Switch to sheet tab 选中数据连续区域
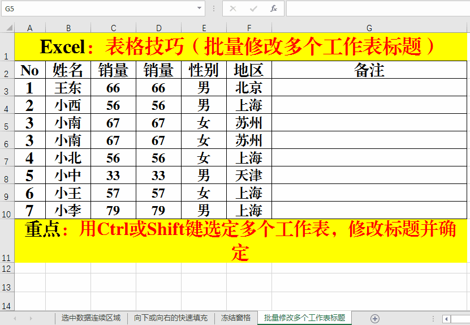The image size is (470, 325). coord(91,318)
